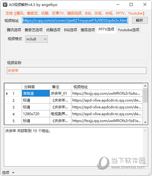Close the AG视频解析 window
Screen dimensions: 152x176
[x=145, y=4]
